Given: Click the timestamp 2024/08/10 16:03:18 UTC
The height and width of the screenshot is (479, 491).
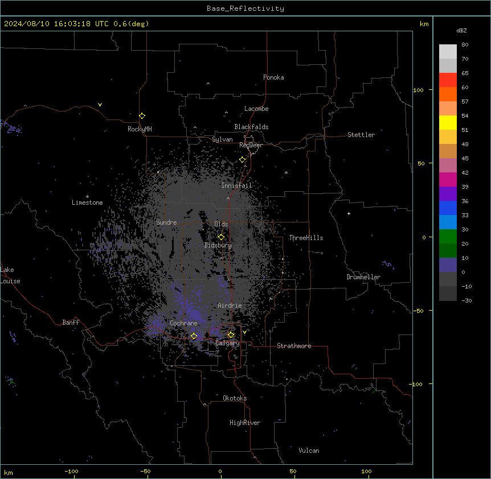Looking at the screenshot, I should 56,24.
